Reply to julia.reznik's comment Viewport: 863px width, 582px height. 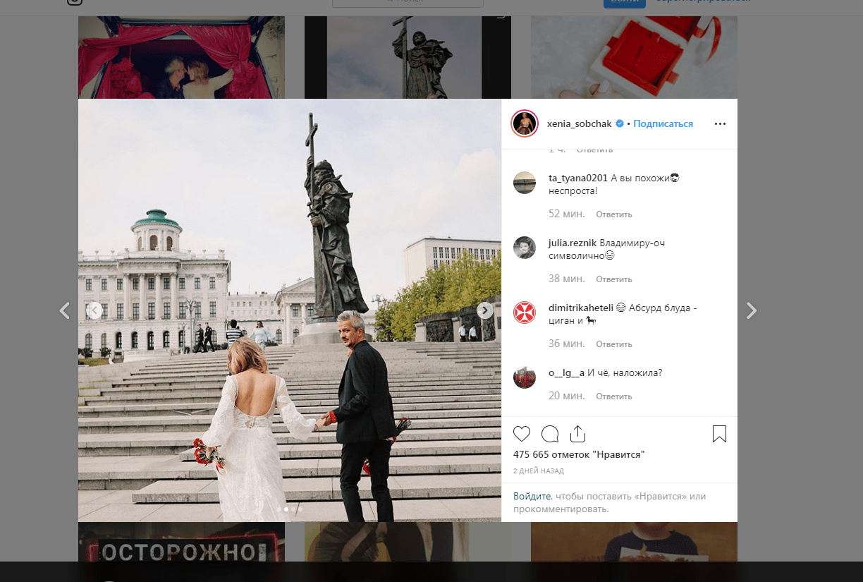coord(613,279)
